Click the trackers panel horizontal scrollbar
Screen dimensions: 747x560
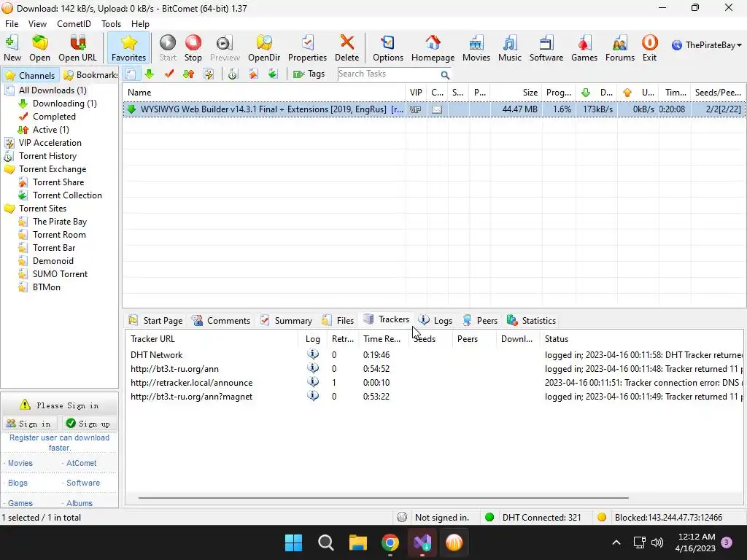pos(384,498)
